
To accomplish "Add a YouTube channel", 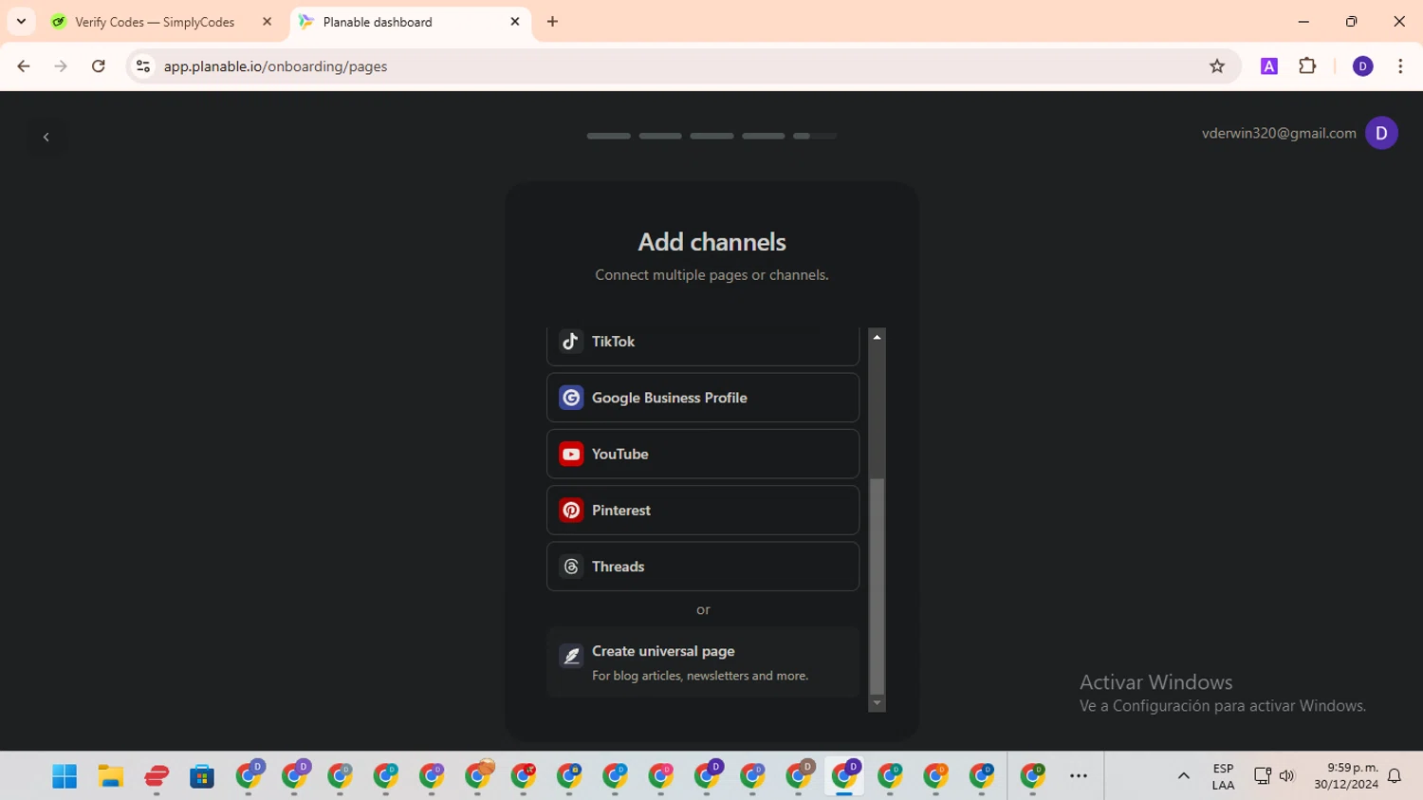I will (x=702, y=454).
